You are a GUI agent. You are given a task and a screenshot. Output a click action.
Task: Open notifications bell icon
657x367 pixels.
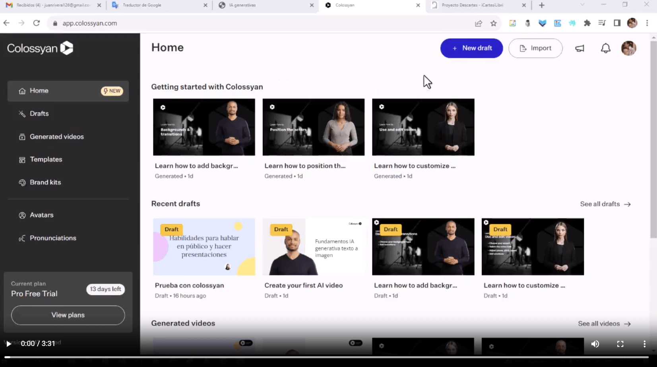pos(605,48)
